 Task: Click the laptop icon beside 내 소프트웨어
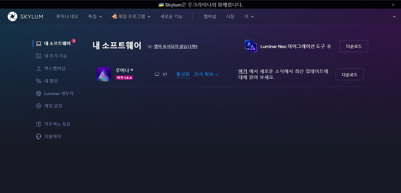coord(39,43)
